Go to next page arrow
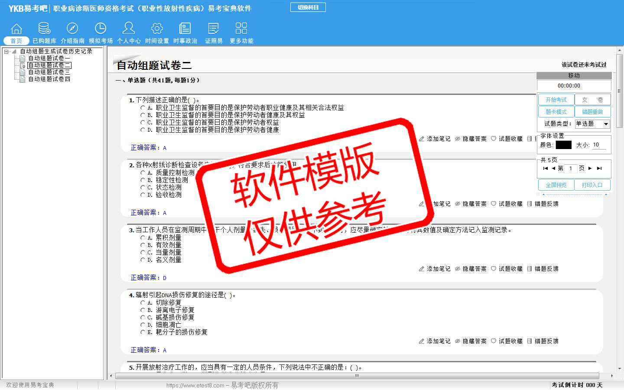 point(590,168)
